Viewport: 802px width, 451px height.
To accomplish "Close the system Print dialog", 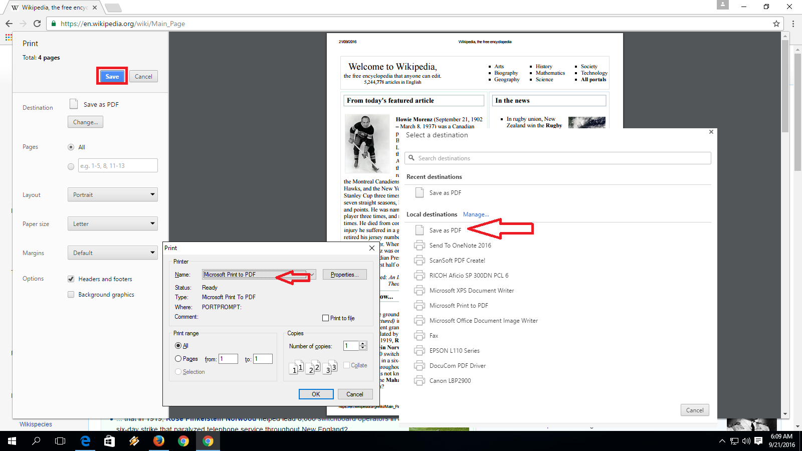I will tap(371, 248).
